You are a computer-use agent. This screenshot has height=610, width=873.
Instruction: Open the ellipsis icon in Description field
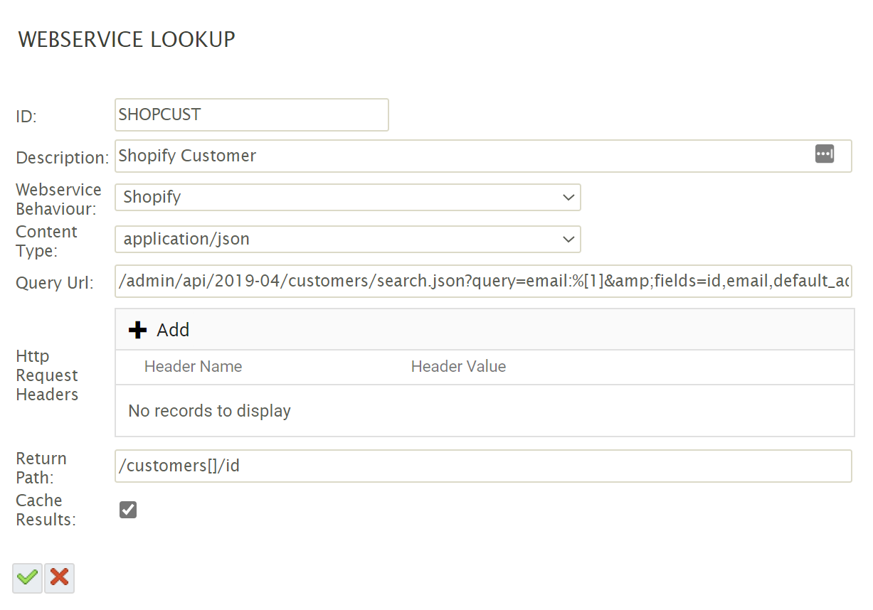(824, 154)
